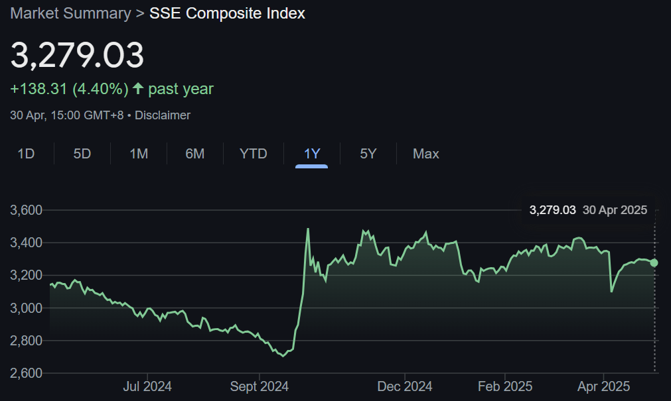Image resolution: width=671 pixels, height=401 pixels.
Task: Click the breadcrumb arrow after Market Summary
Action: coord(140,13)
